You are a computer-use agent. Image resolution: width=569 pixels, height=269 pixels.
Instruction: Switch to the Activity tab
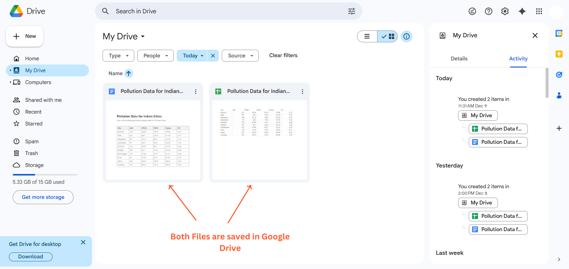[518, 59]
